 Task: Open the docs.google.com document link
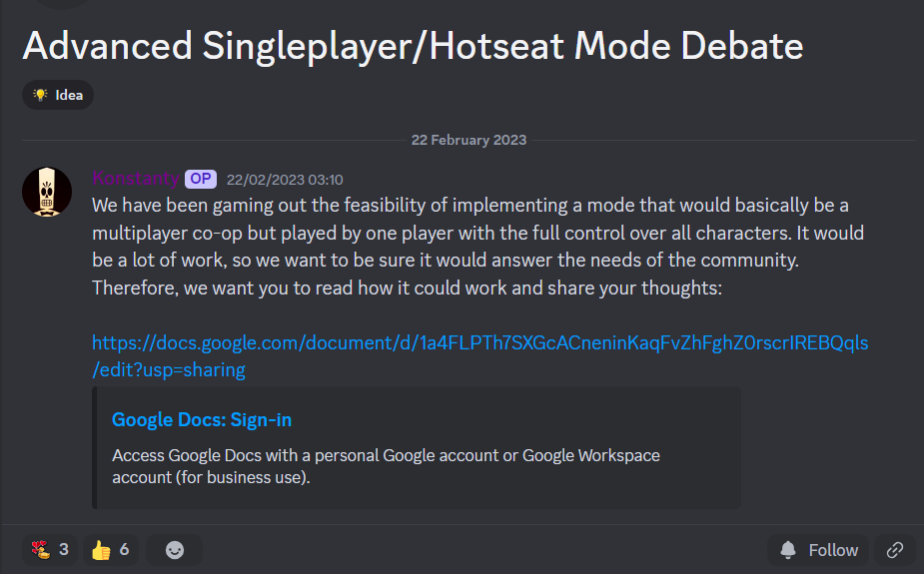coord(479,356)
